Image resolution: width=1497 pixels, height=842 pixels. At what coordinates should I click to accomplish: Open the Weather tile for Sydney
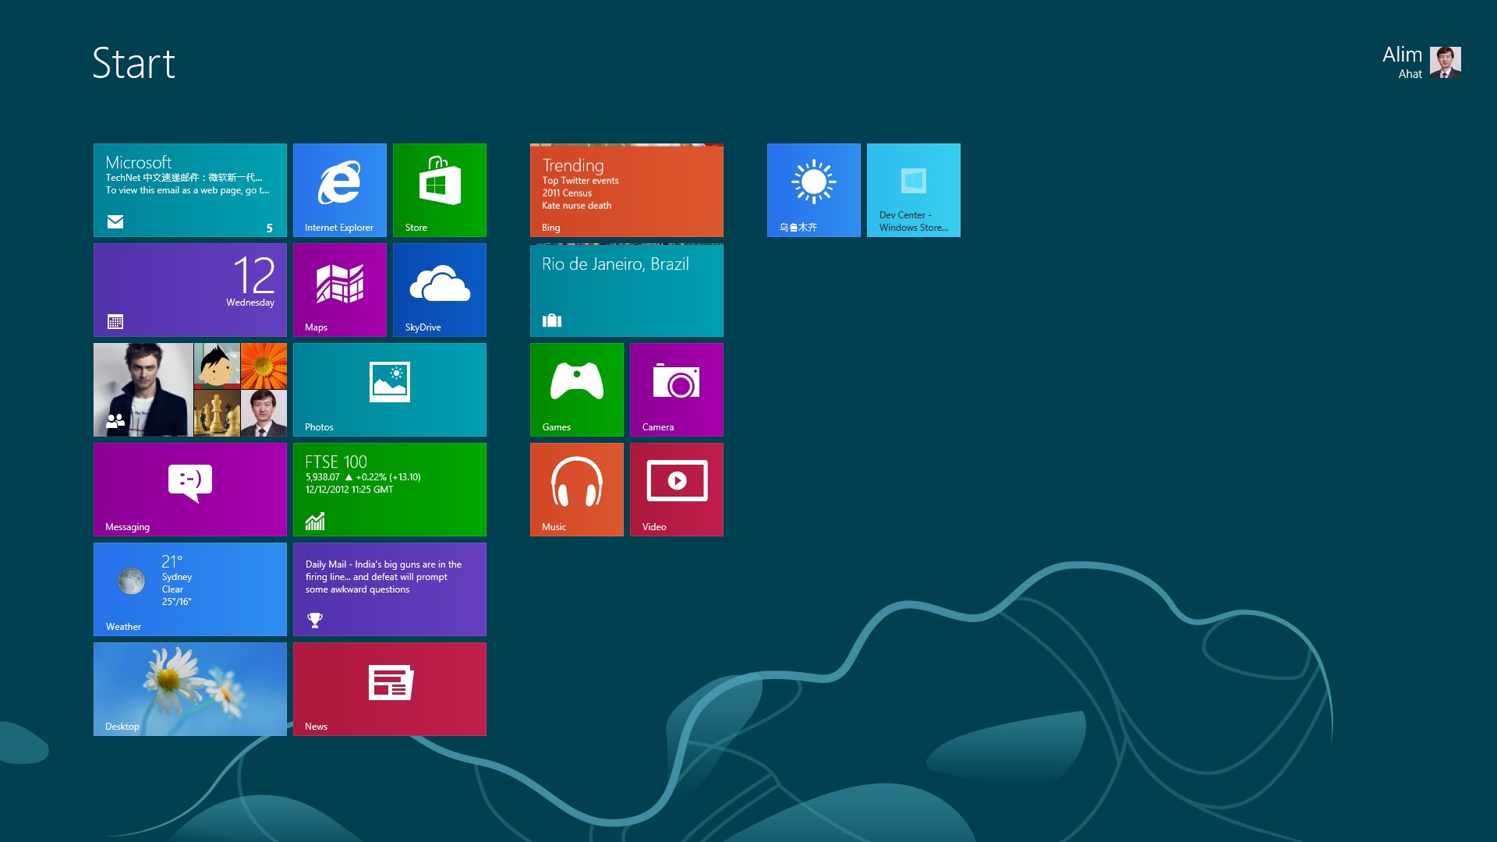pos(190,589)
